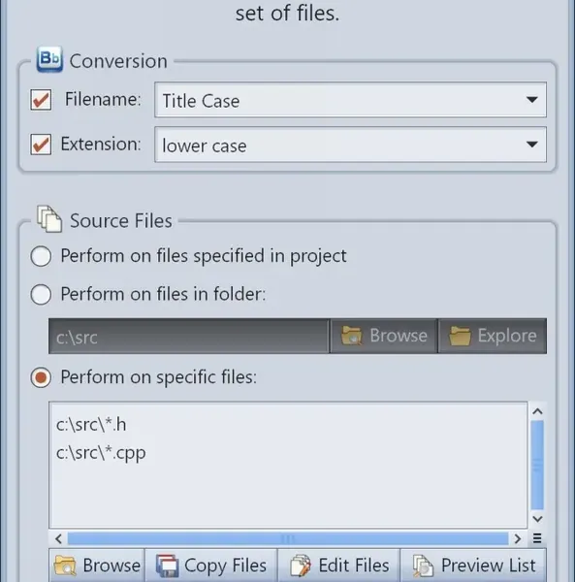Image resolution: width=575 pixels, height=582 pixels.
Task: Click inside the specific files text area
Action: [288, 465]
